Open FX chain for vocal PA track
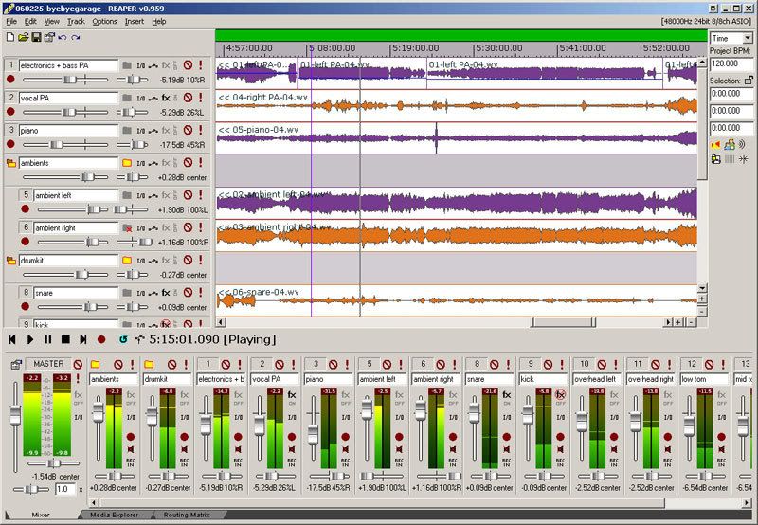758x525 pixels. pos(166,97)
